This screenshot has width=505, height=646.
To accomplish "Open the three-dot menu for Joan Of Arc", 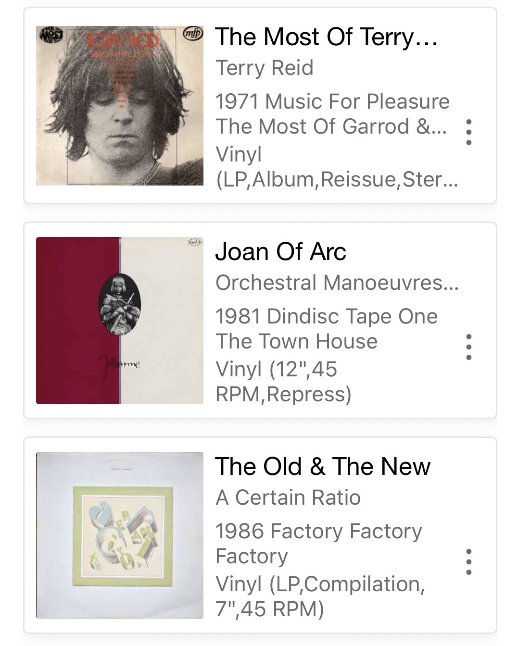I will tap(468, 347).
